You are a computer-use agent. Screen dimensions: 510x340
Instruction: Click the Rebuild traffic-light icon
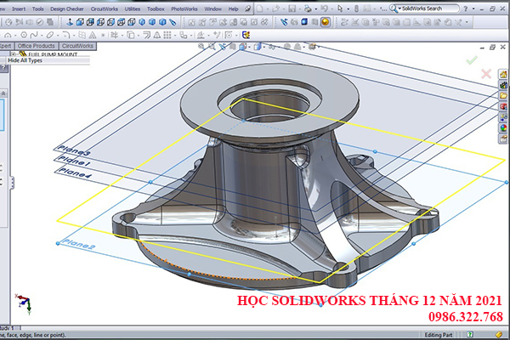[x=356, y=8]
